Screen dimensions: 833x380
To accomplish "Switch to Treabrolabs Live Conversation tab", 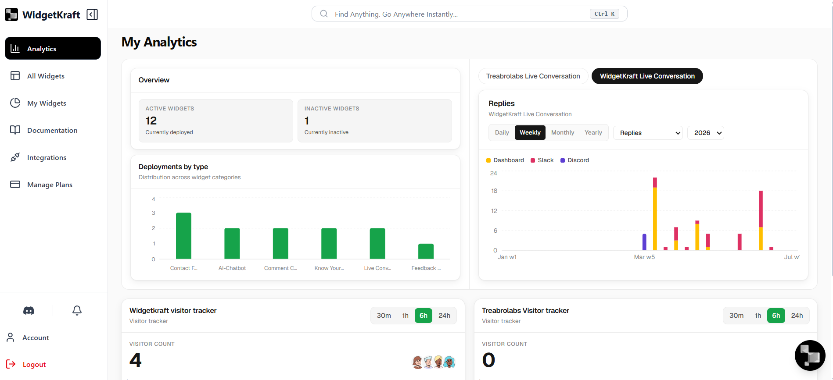I will click(533, 76).
